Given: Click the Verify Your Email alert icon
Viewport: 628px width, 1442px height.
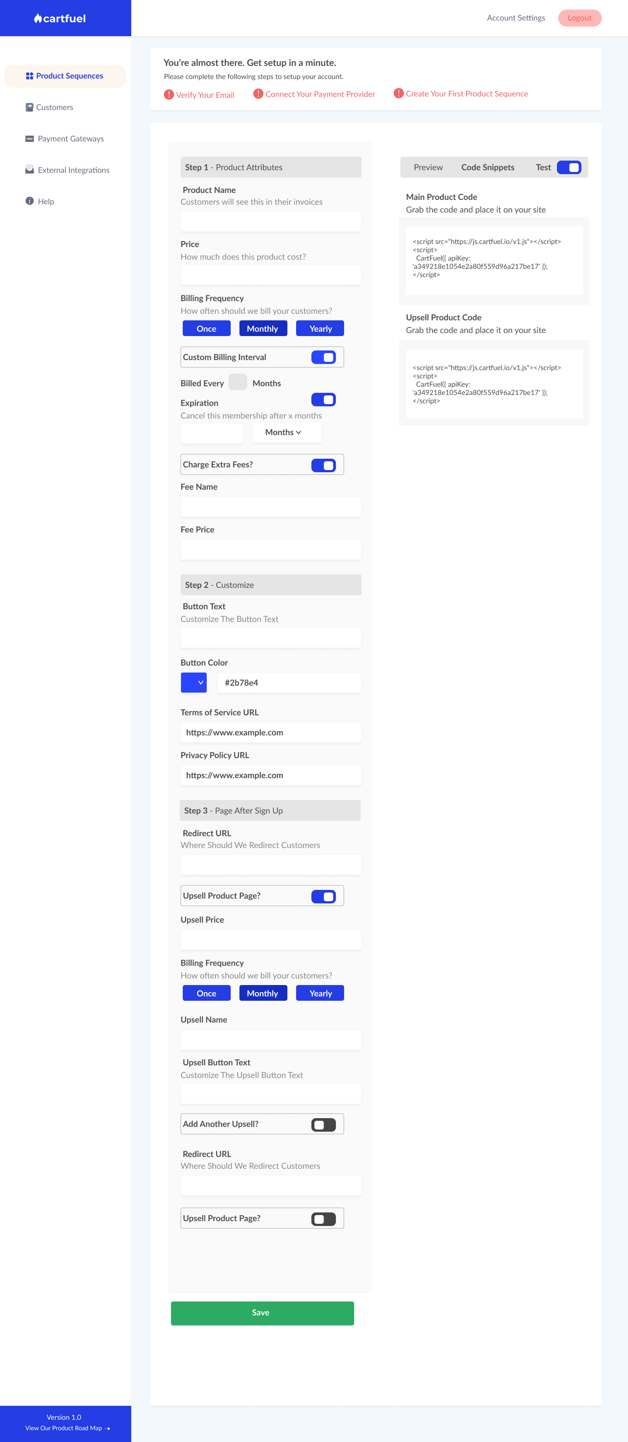Looking at the screenshot, I should 169,95.
